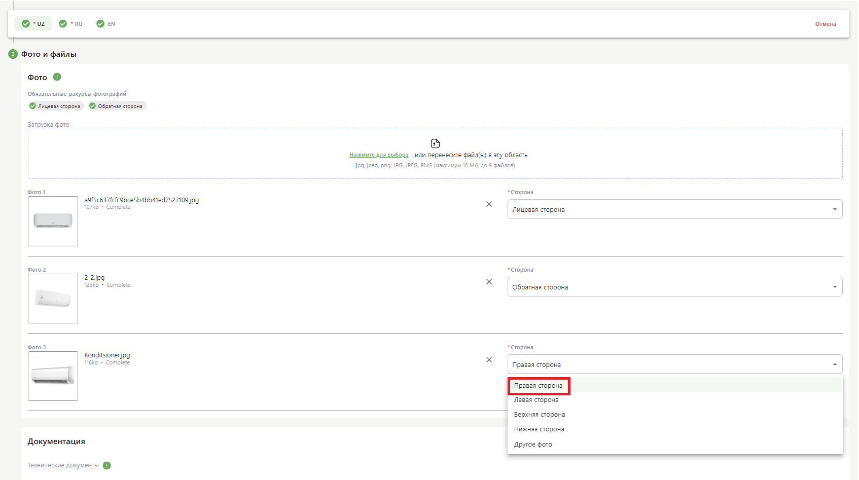Switch to the RU language tab
Viewport: 859px width, 480px height.
(71, 24)
